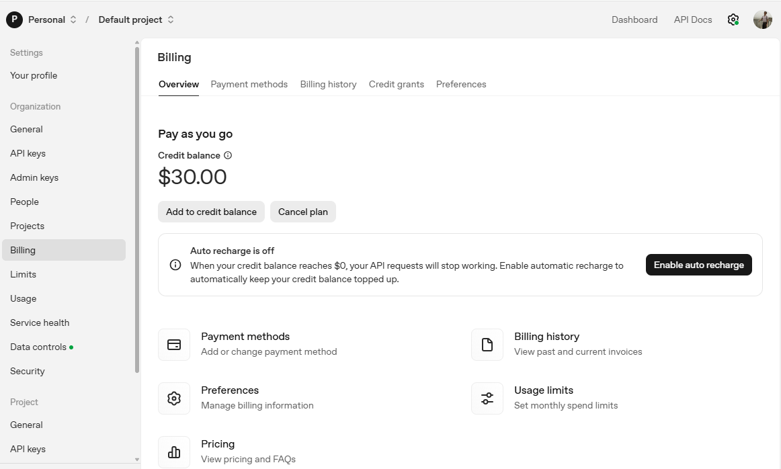Click the credit balance info icon
The image size is (781, 469).
pyautogui.click(x=228, y=155)
